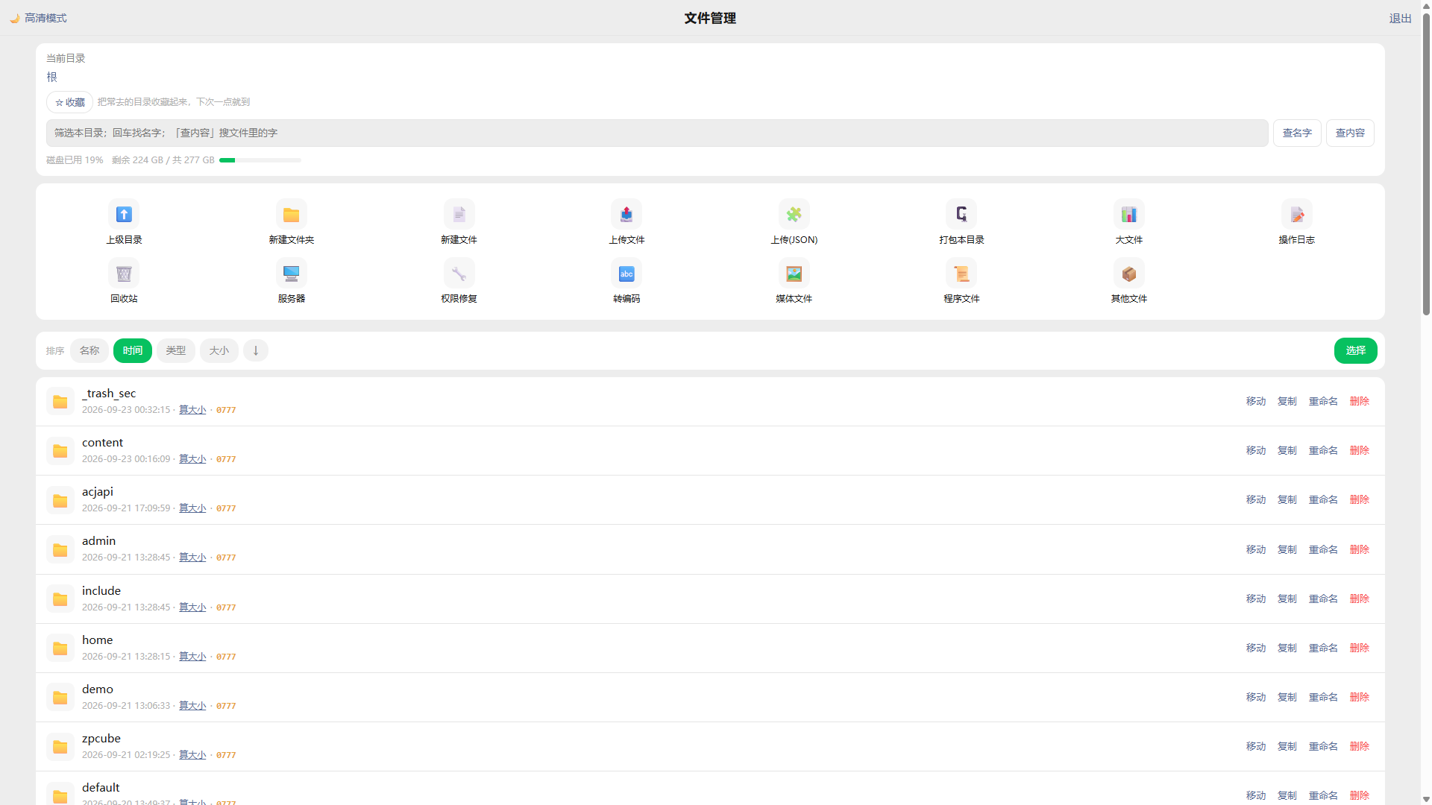Sort files by 名称

(x=89, y=350)
